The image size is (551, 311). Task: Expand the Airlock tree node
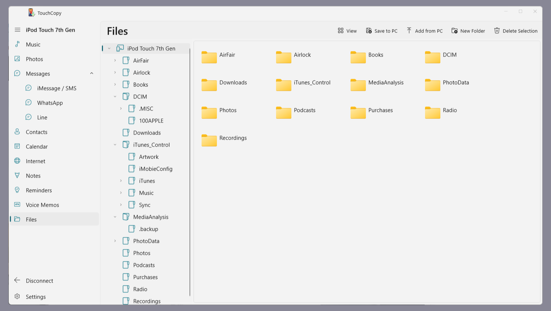(x=115, y=73)
